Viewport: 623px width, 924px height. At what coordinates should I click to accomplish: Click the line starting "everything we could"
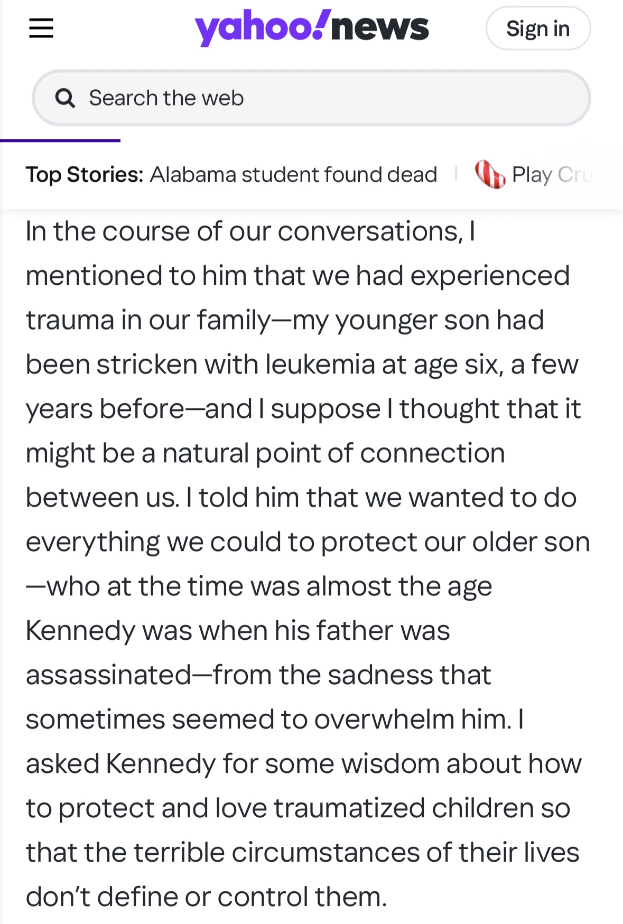coord(308,542)
